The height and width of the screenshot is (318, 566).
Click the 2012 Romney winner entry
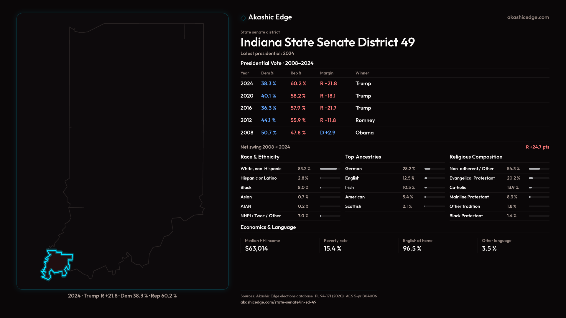(365, 120)
